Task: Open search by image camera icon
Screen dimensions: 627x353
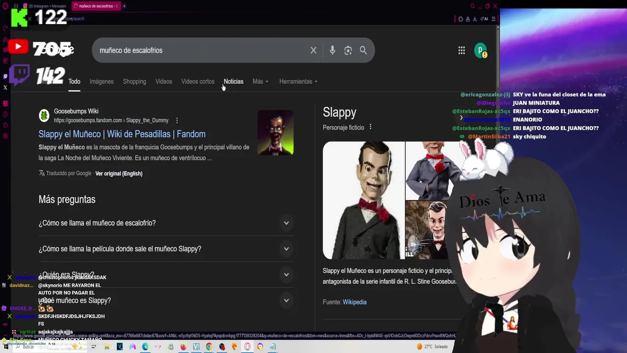Action: pyautogui.click(x=348, y=50)
